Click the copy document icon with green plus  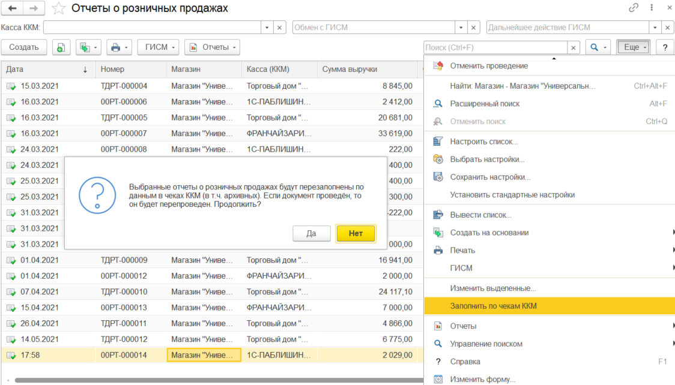[x=61, y=47]
